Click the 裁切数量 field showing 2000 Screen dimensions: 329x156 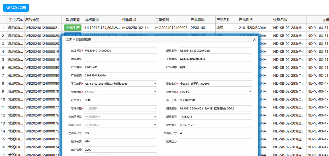pyautogui.click(x=120, y=149)
